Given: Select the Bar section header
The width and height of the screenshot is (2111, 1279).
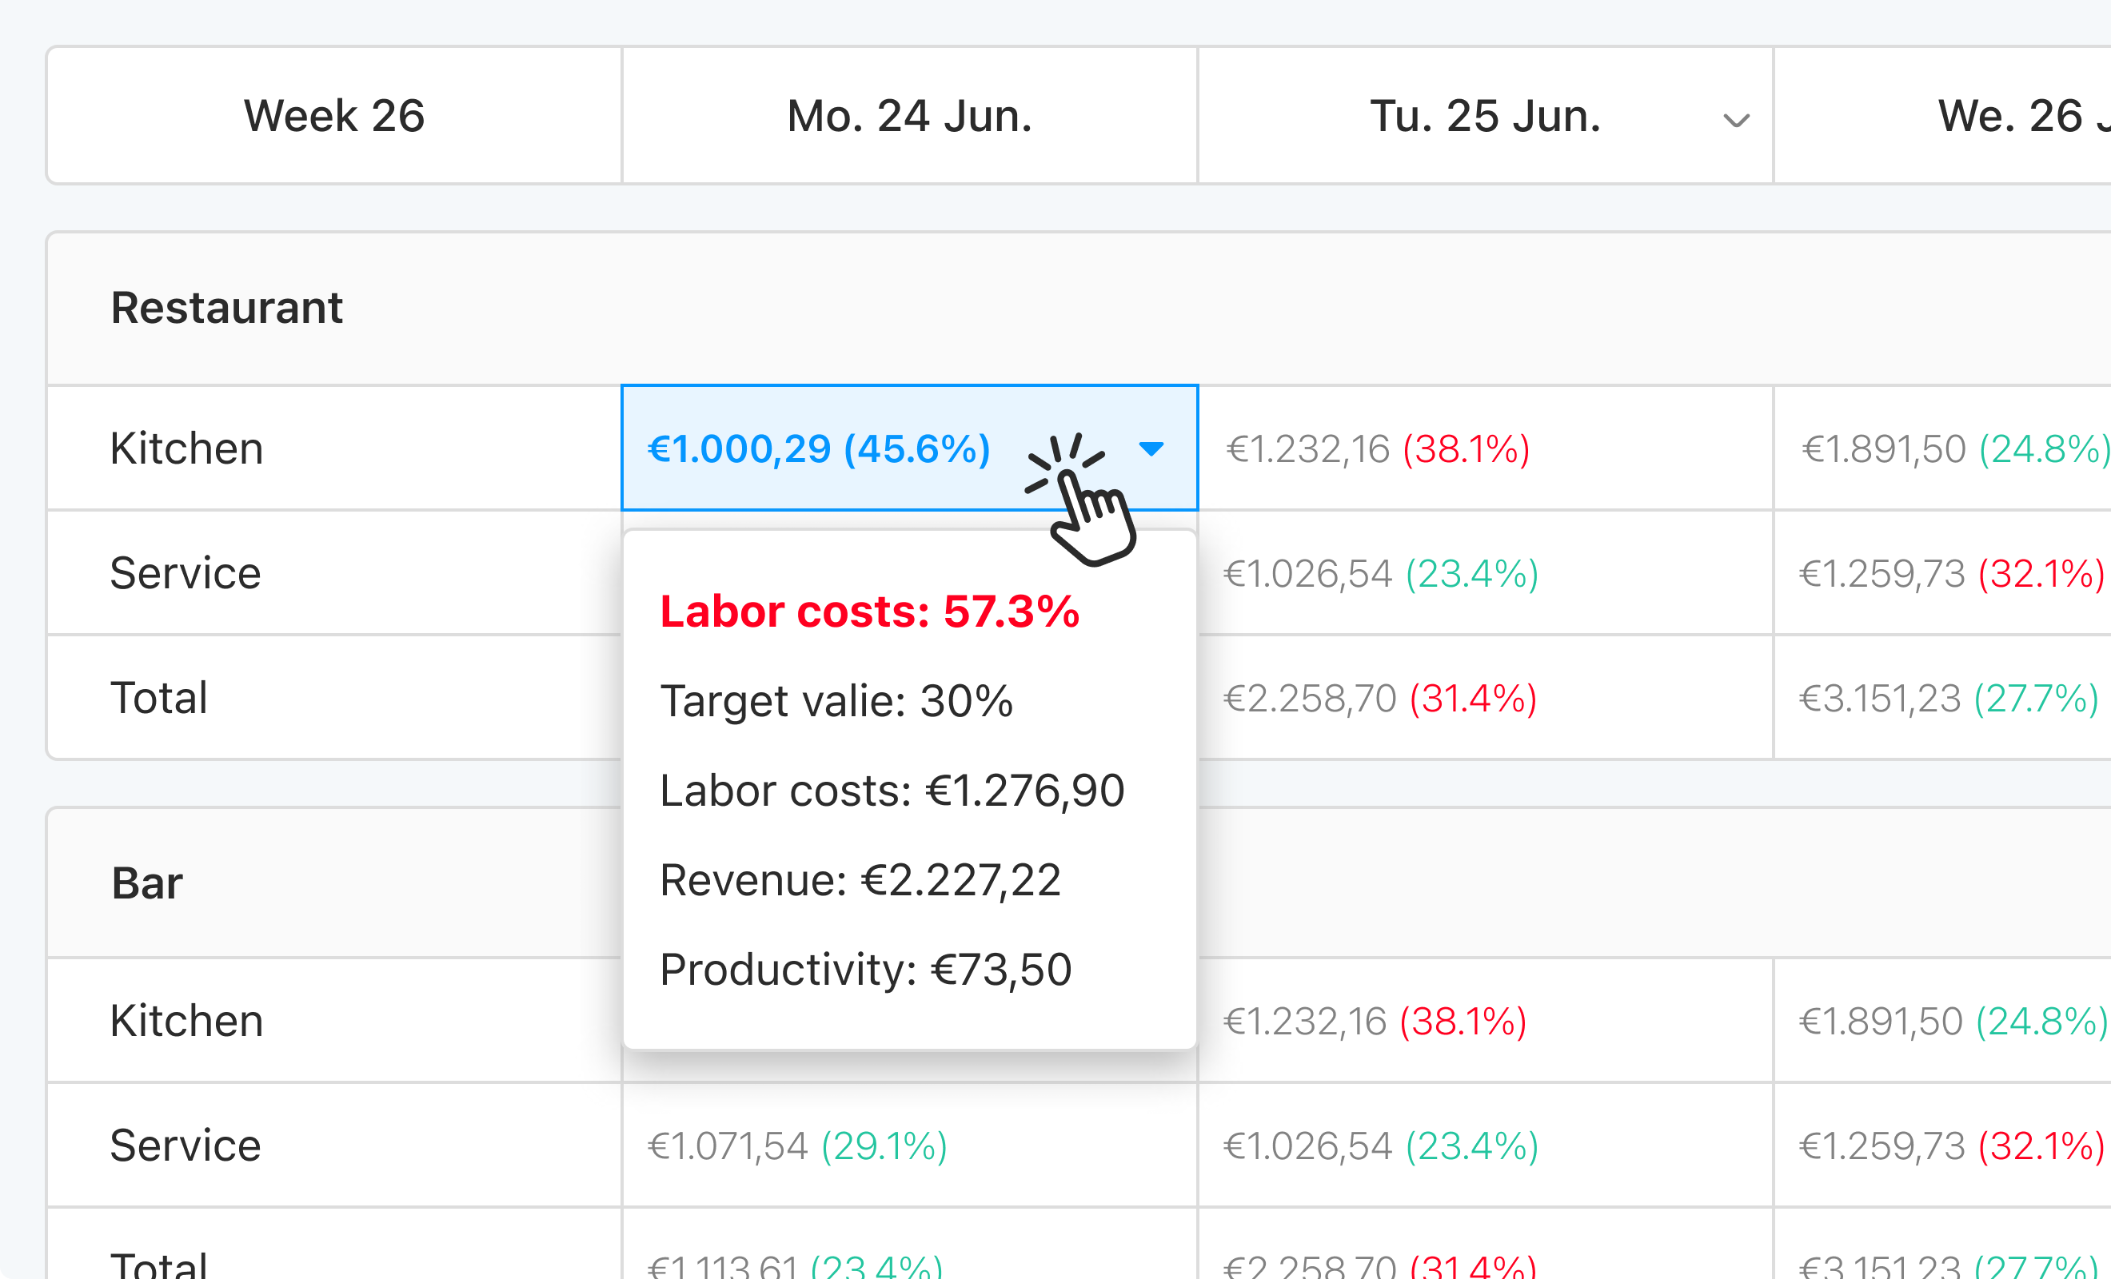Looking at the screenshot, I should click(146, 883).
